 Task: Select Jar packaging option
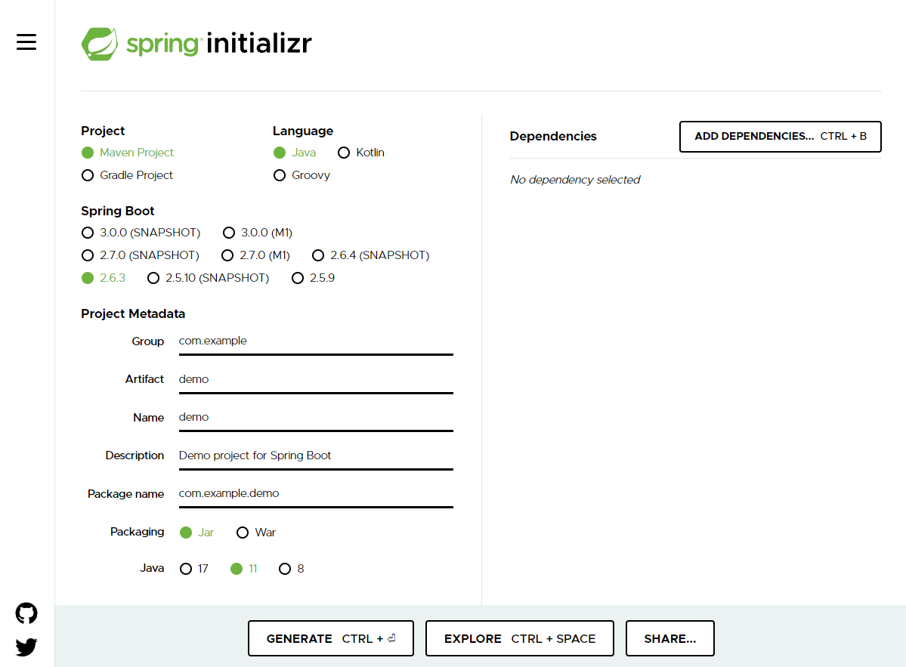click(197, 533)
